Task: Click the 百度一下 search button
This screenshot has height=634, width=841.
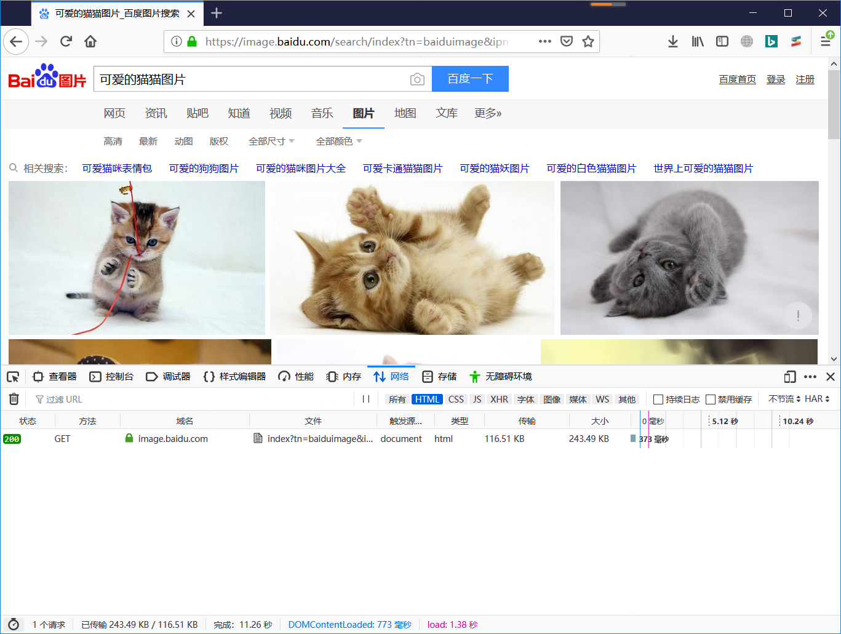Action: point(470,79)
